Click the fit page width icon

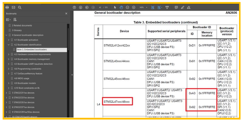click(x=153, y=7)
